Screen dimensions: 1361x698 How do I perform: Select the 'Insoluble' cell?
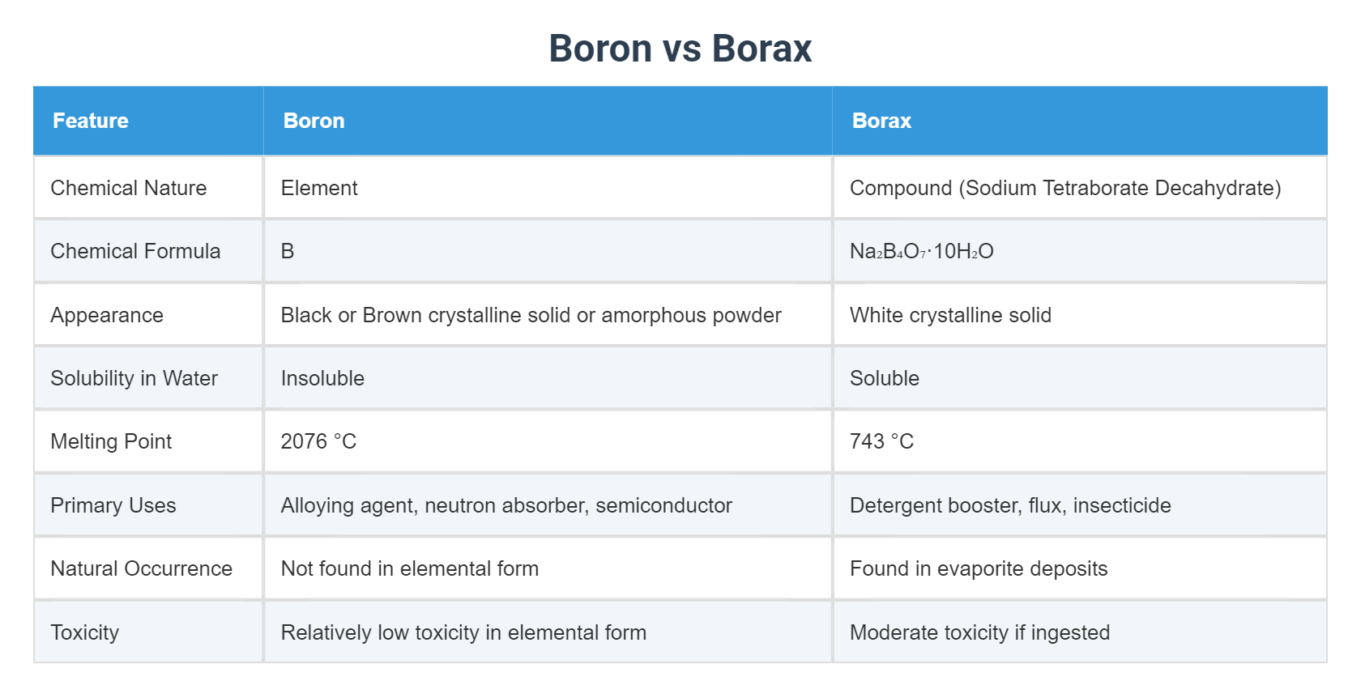click(x=322, y=378)
